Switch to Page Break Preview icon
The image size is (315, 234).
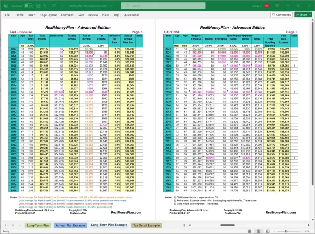coord(267,231)
